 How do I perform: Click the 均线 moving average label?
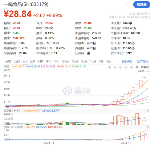6,67
